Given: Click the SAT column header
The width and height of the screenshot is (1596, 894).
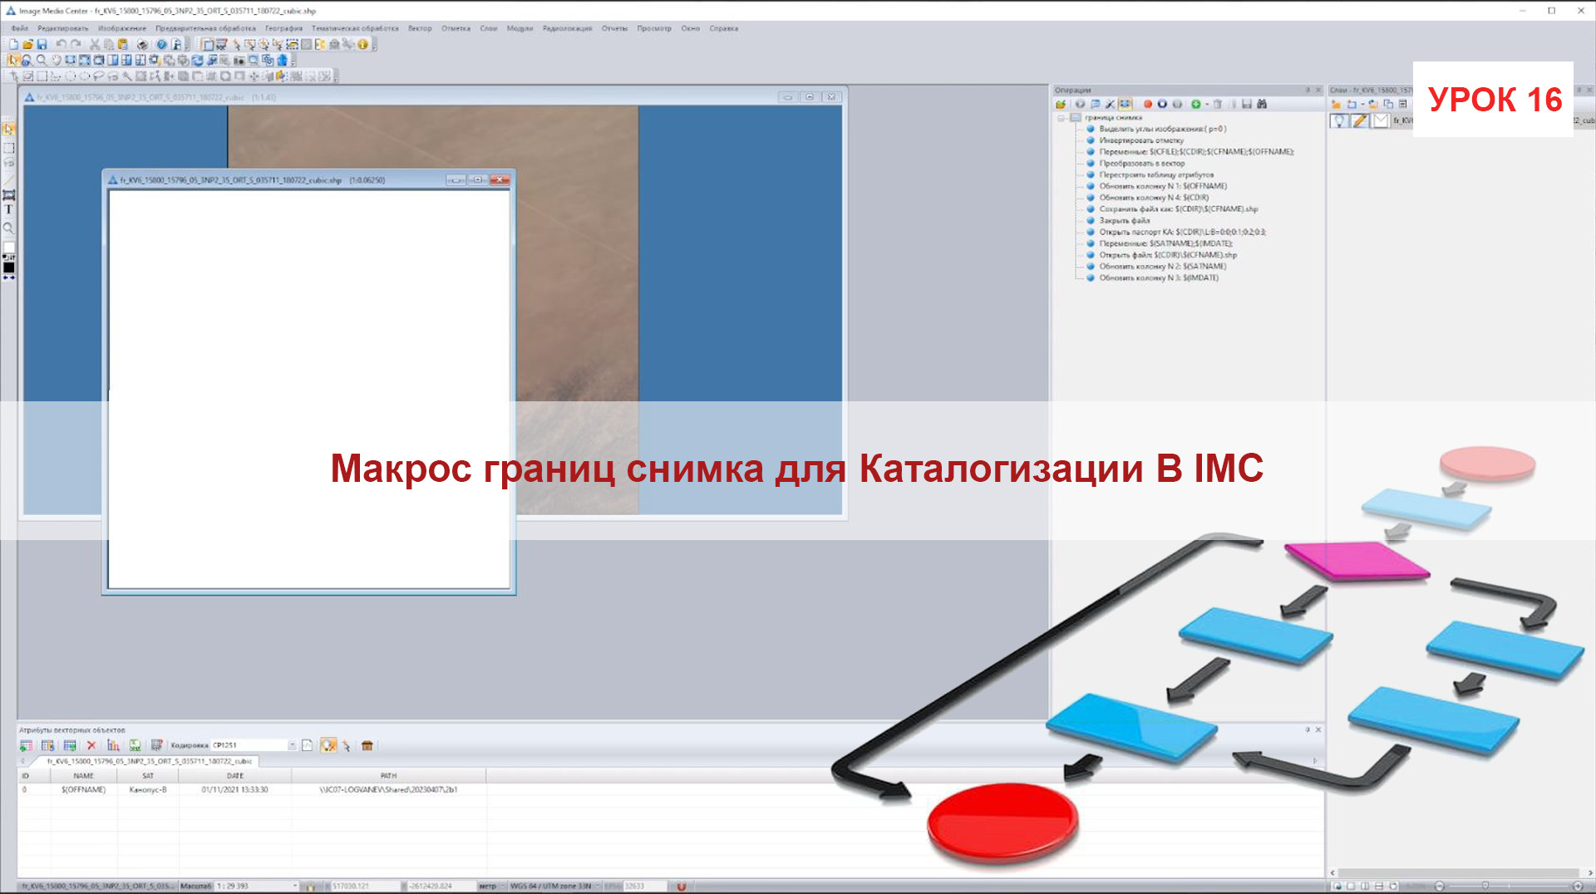Looking at the screenshot, I should (x=148, y=776).
